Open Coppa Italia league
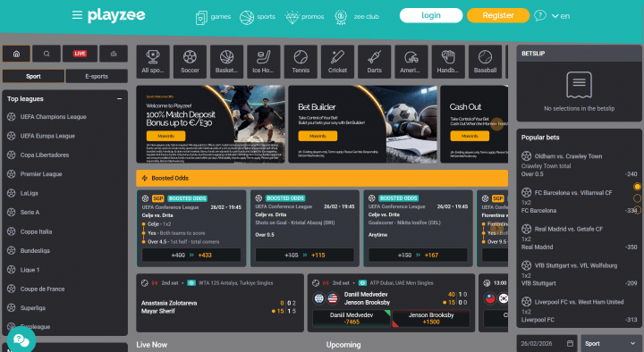The height and width of the screenshot is (352, 644). [36, 231]
